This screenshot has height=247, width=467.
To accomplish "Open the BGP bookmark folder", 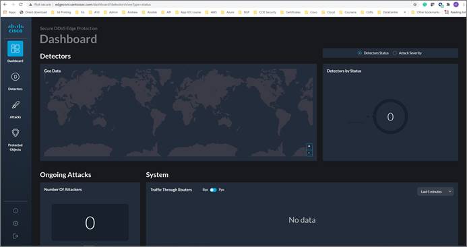I will pos(244,12).
